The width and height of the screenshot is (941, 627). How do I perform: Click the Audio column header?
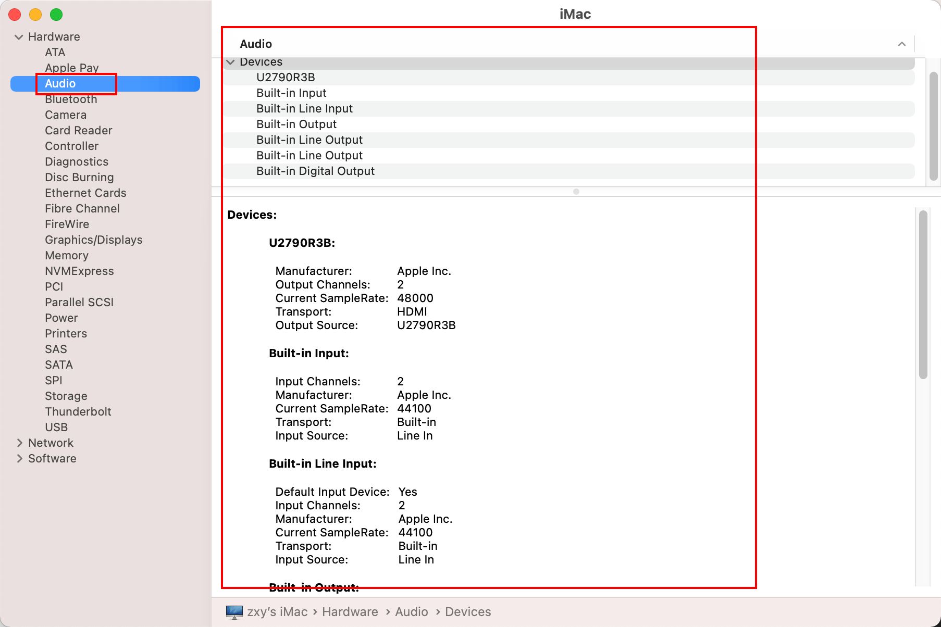256,44
